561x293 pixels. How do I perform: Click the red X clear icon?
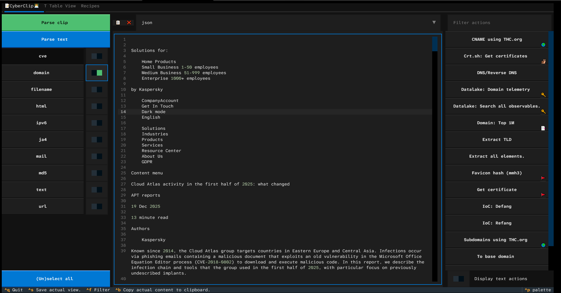(129, 23)
